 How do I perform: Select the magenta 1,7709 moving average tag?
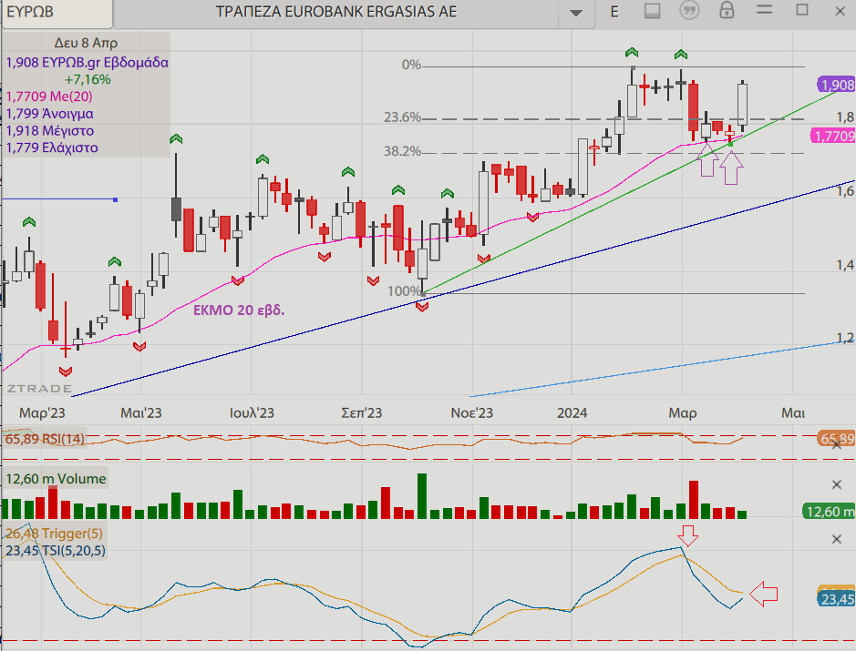click(x=833, y=136)
